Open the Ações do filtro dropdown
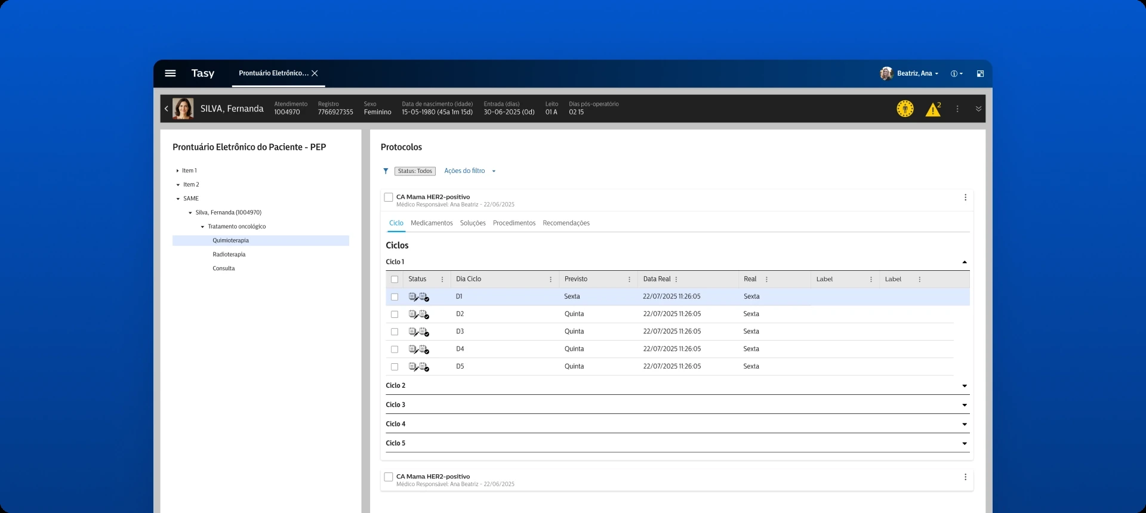Image resolution: width=1146 pixels, height=513 pixels. point(470,171)
